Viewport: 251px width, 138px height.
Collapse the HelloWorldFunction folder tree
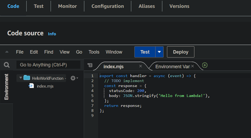[x=21, y=78]
